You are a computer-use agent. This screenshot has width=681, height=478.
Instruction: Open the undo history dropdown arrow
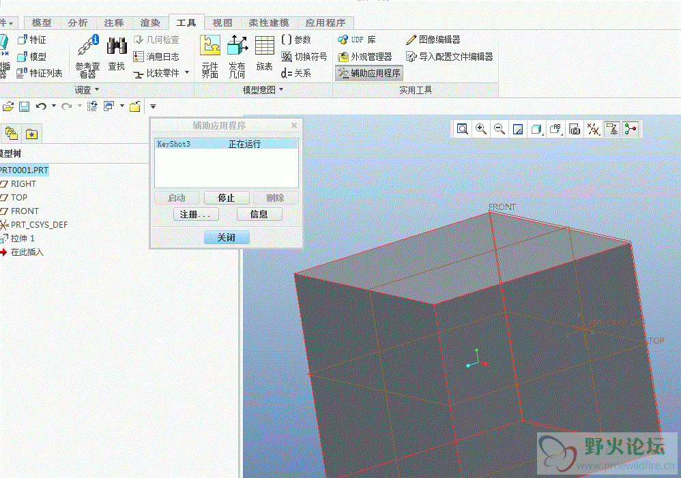(54, 106)
